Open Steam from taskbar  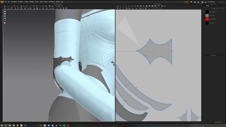click(x=56, y=126)
